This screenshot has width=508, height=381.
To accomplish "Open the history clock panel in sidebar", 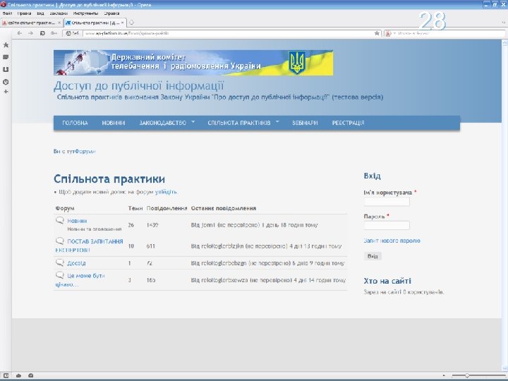I will (6, 82).
